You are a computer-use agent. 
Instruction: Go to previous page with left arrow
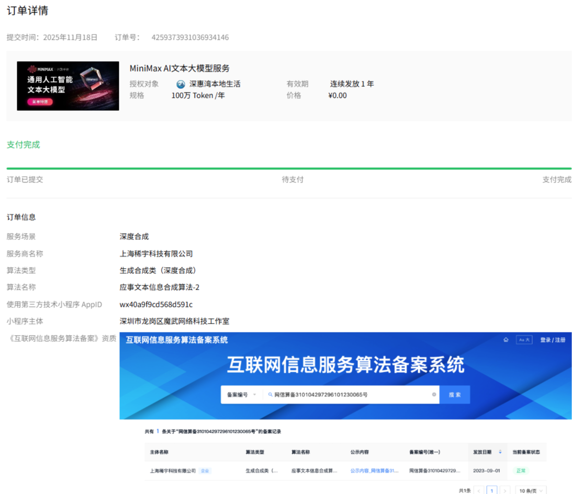click(x=479, y=491)
